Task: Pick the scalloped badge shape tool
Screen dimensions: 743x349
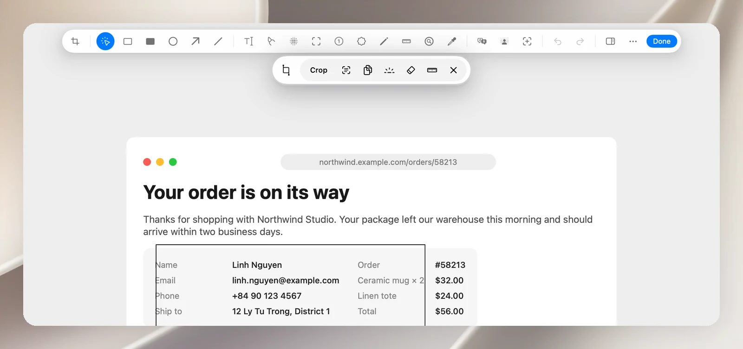Action: point(361,41)
